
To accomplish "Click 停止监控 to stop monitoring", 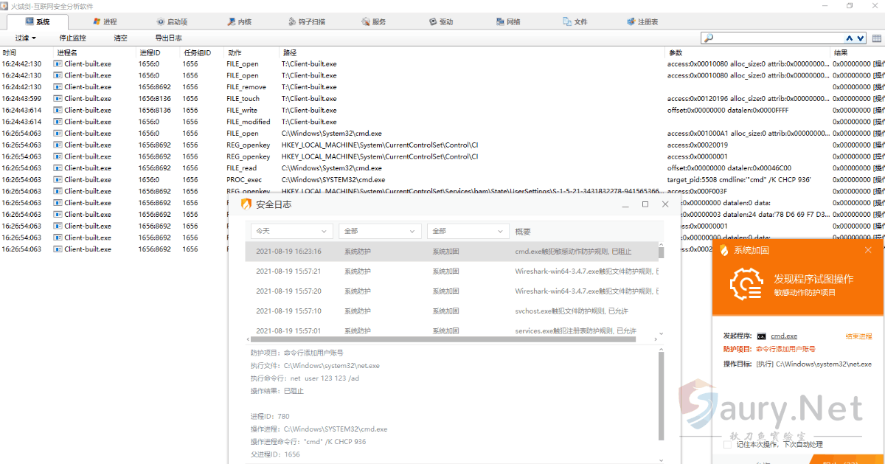I will coord(72,38).
